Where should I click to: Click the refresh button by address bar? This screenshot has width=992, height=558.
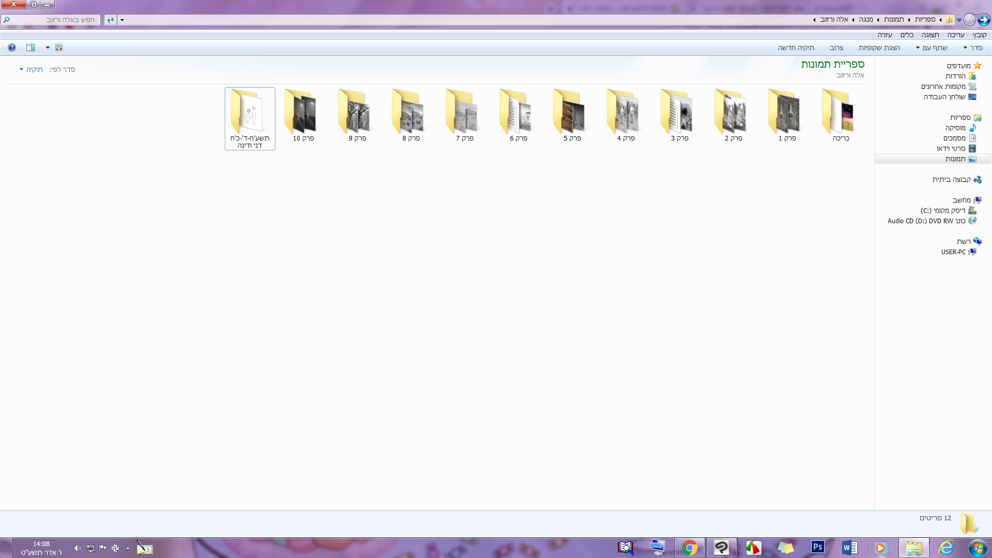point(110,20)
